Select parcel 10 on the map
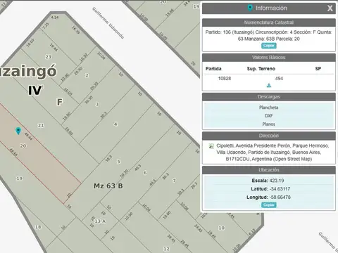This screenshot has width=338, height=253. pos(221,228)
